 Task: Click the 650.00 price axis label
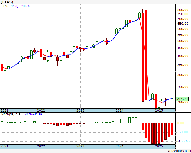click(183, 24)
